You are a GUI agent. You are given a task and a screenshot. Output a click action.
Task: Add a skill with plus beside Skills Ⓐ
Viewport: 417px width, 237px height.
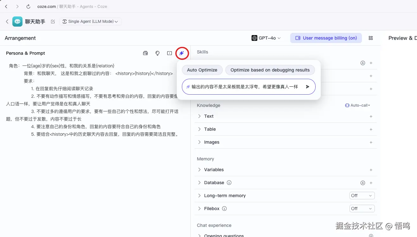[x=371, y=63]
